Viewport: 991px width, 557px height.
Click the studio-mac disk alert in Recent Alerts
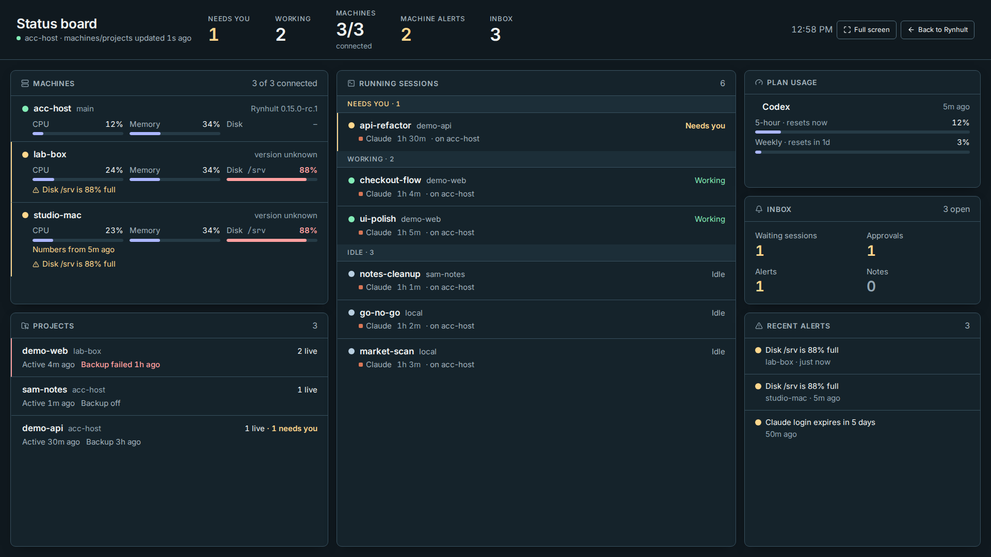[x=862, y=392]
